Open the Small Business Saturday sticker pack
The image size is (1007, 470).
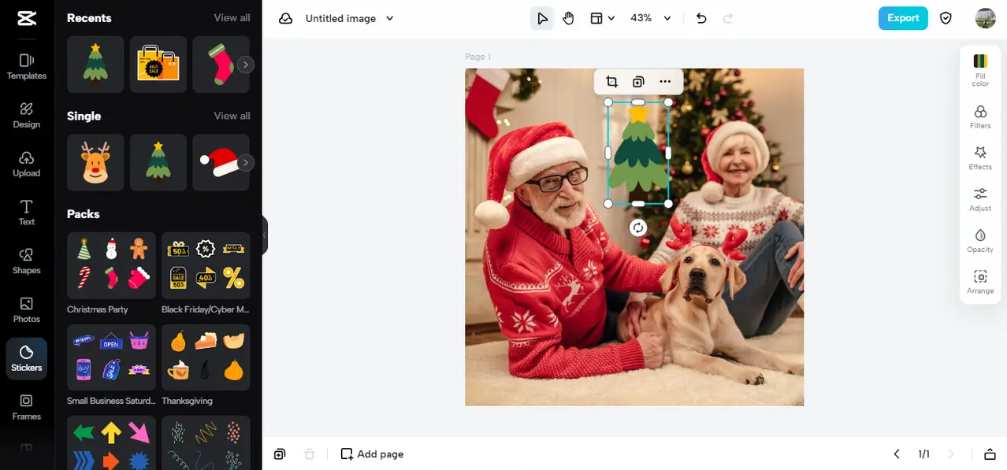111,357
